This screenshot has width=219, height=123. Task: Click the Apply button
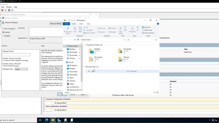coord(83,95)
